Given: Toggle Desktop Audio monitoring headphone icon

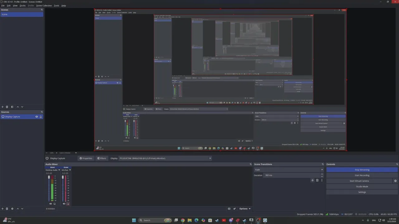Looking at the screenshot, I should click(x=54, y=204).
